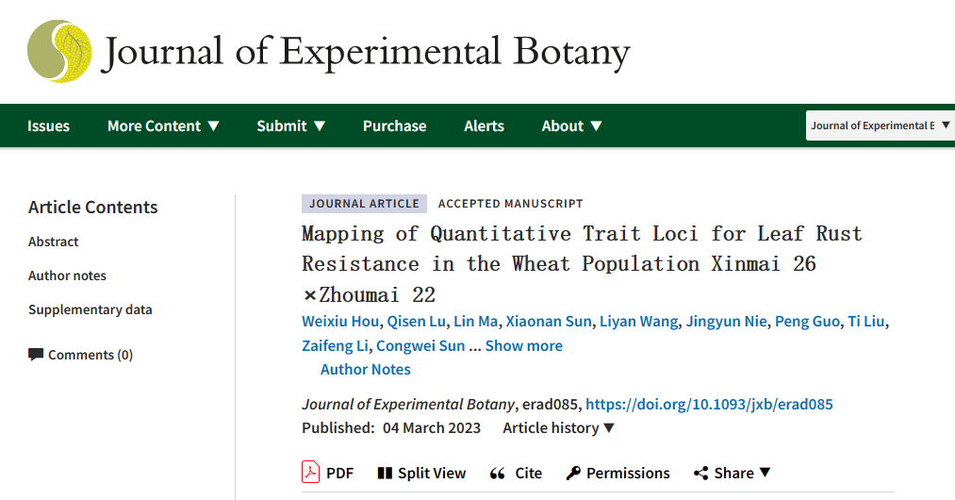The width and height of the screenshot is (955, 500).
Task: Show more authors
Action: click(523, 345)
